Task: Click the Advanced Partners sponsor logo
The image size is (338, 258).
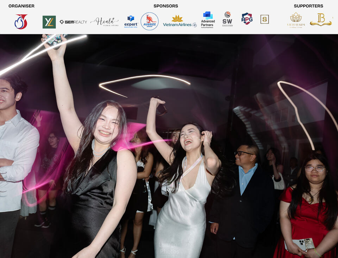Action: (208, 20)
